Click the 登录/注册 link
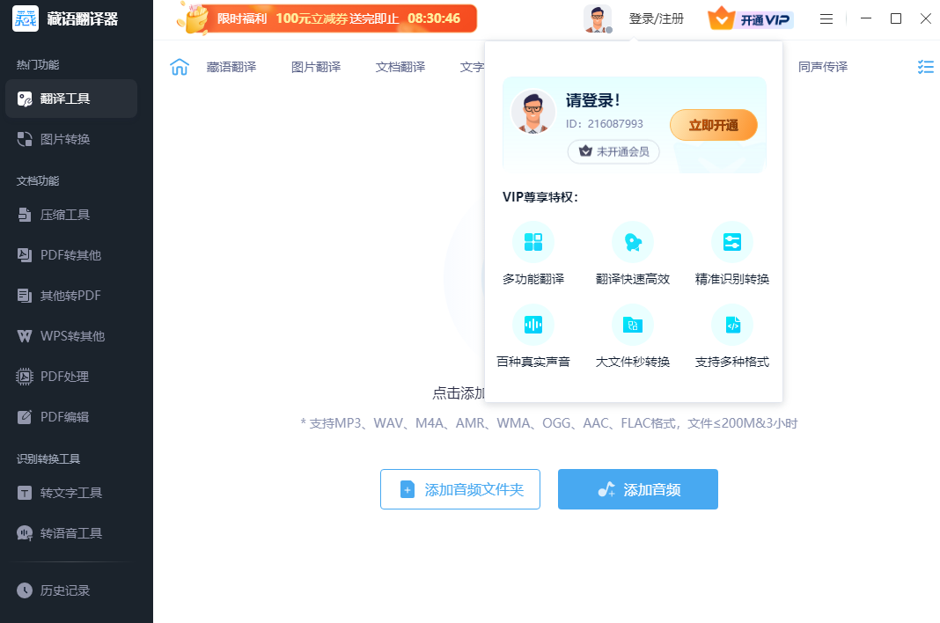This screenshot has width=940, height=623. coord(656,18)
